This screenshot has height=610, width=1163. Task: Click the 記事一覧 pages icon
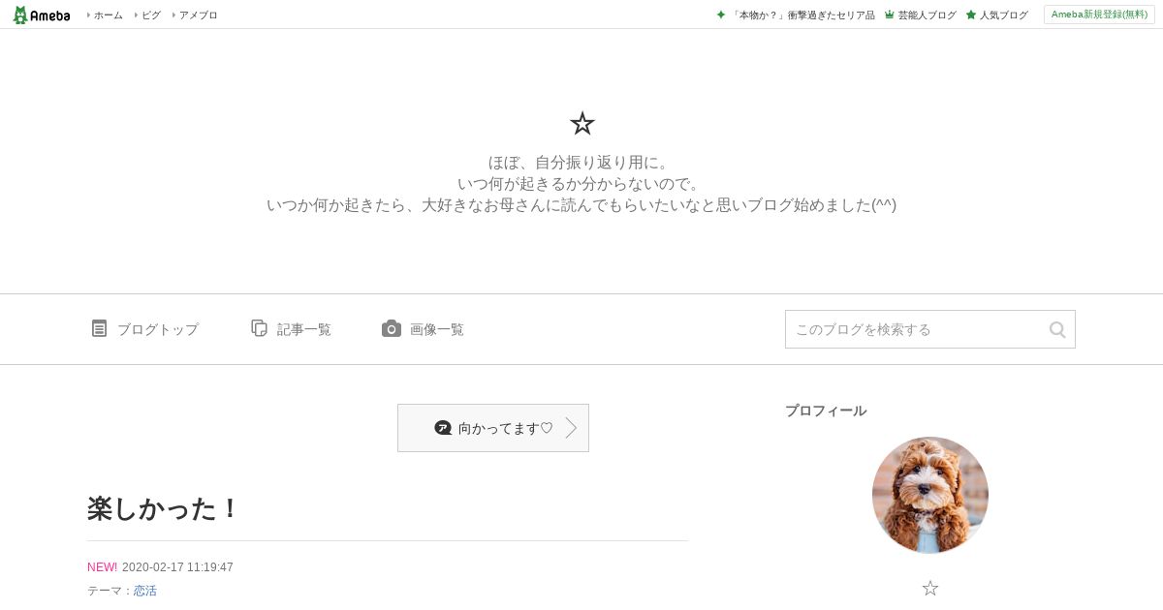click(x=259, y=328)
